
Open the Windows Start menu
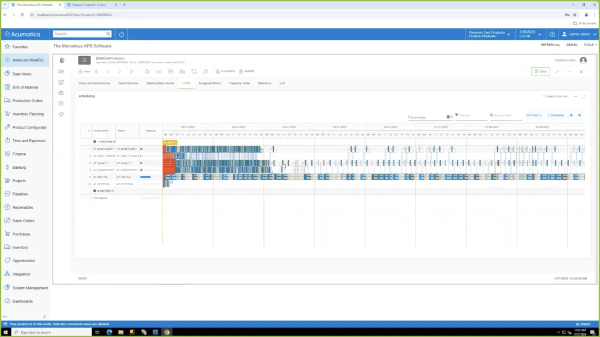[5, 332]
